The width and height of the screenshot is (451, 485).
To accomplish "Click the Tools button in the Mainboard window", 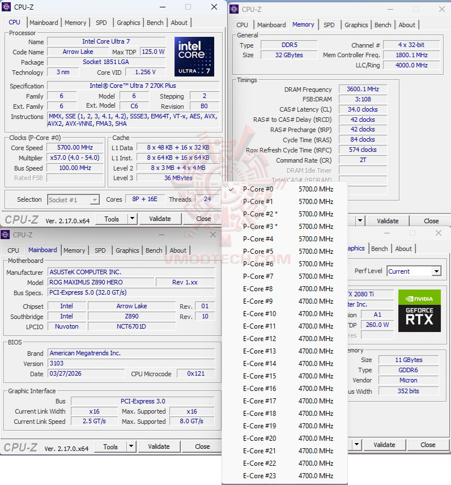I will [110, 446].
